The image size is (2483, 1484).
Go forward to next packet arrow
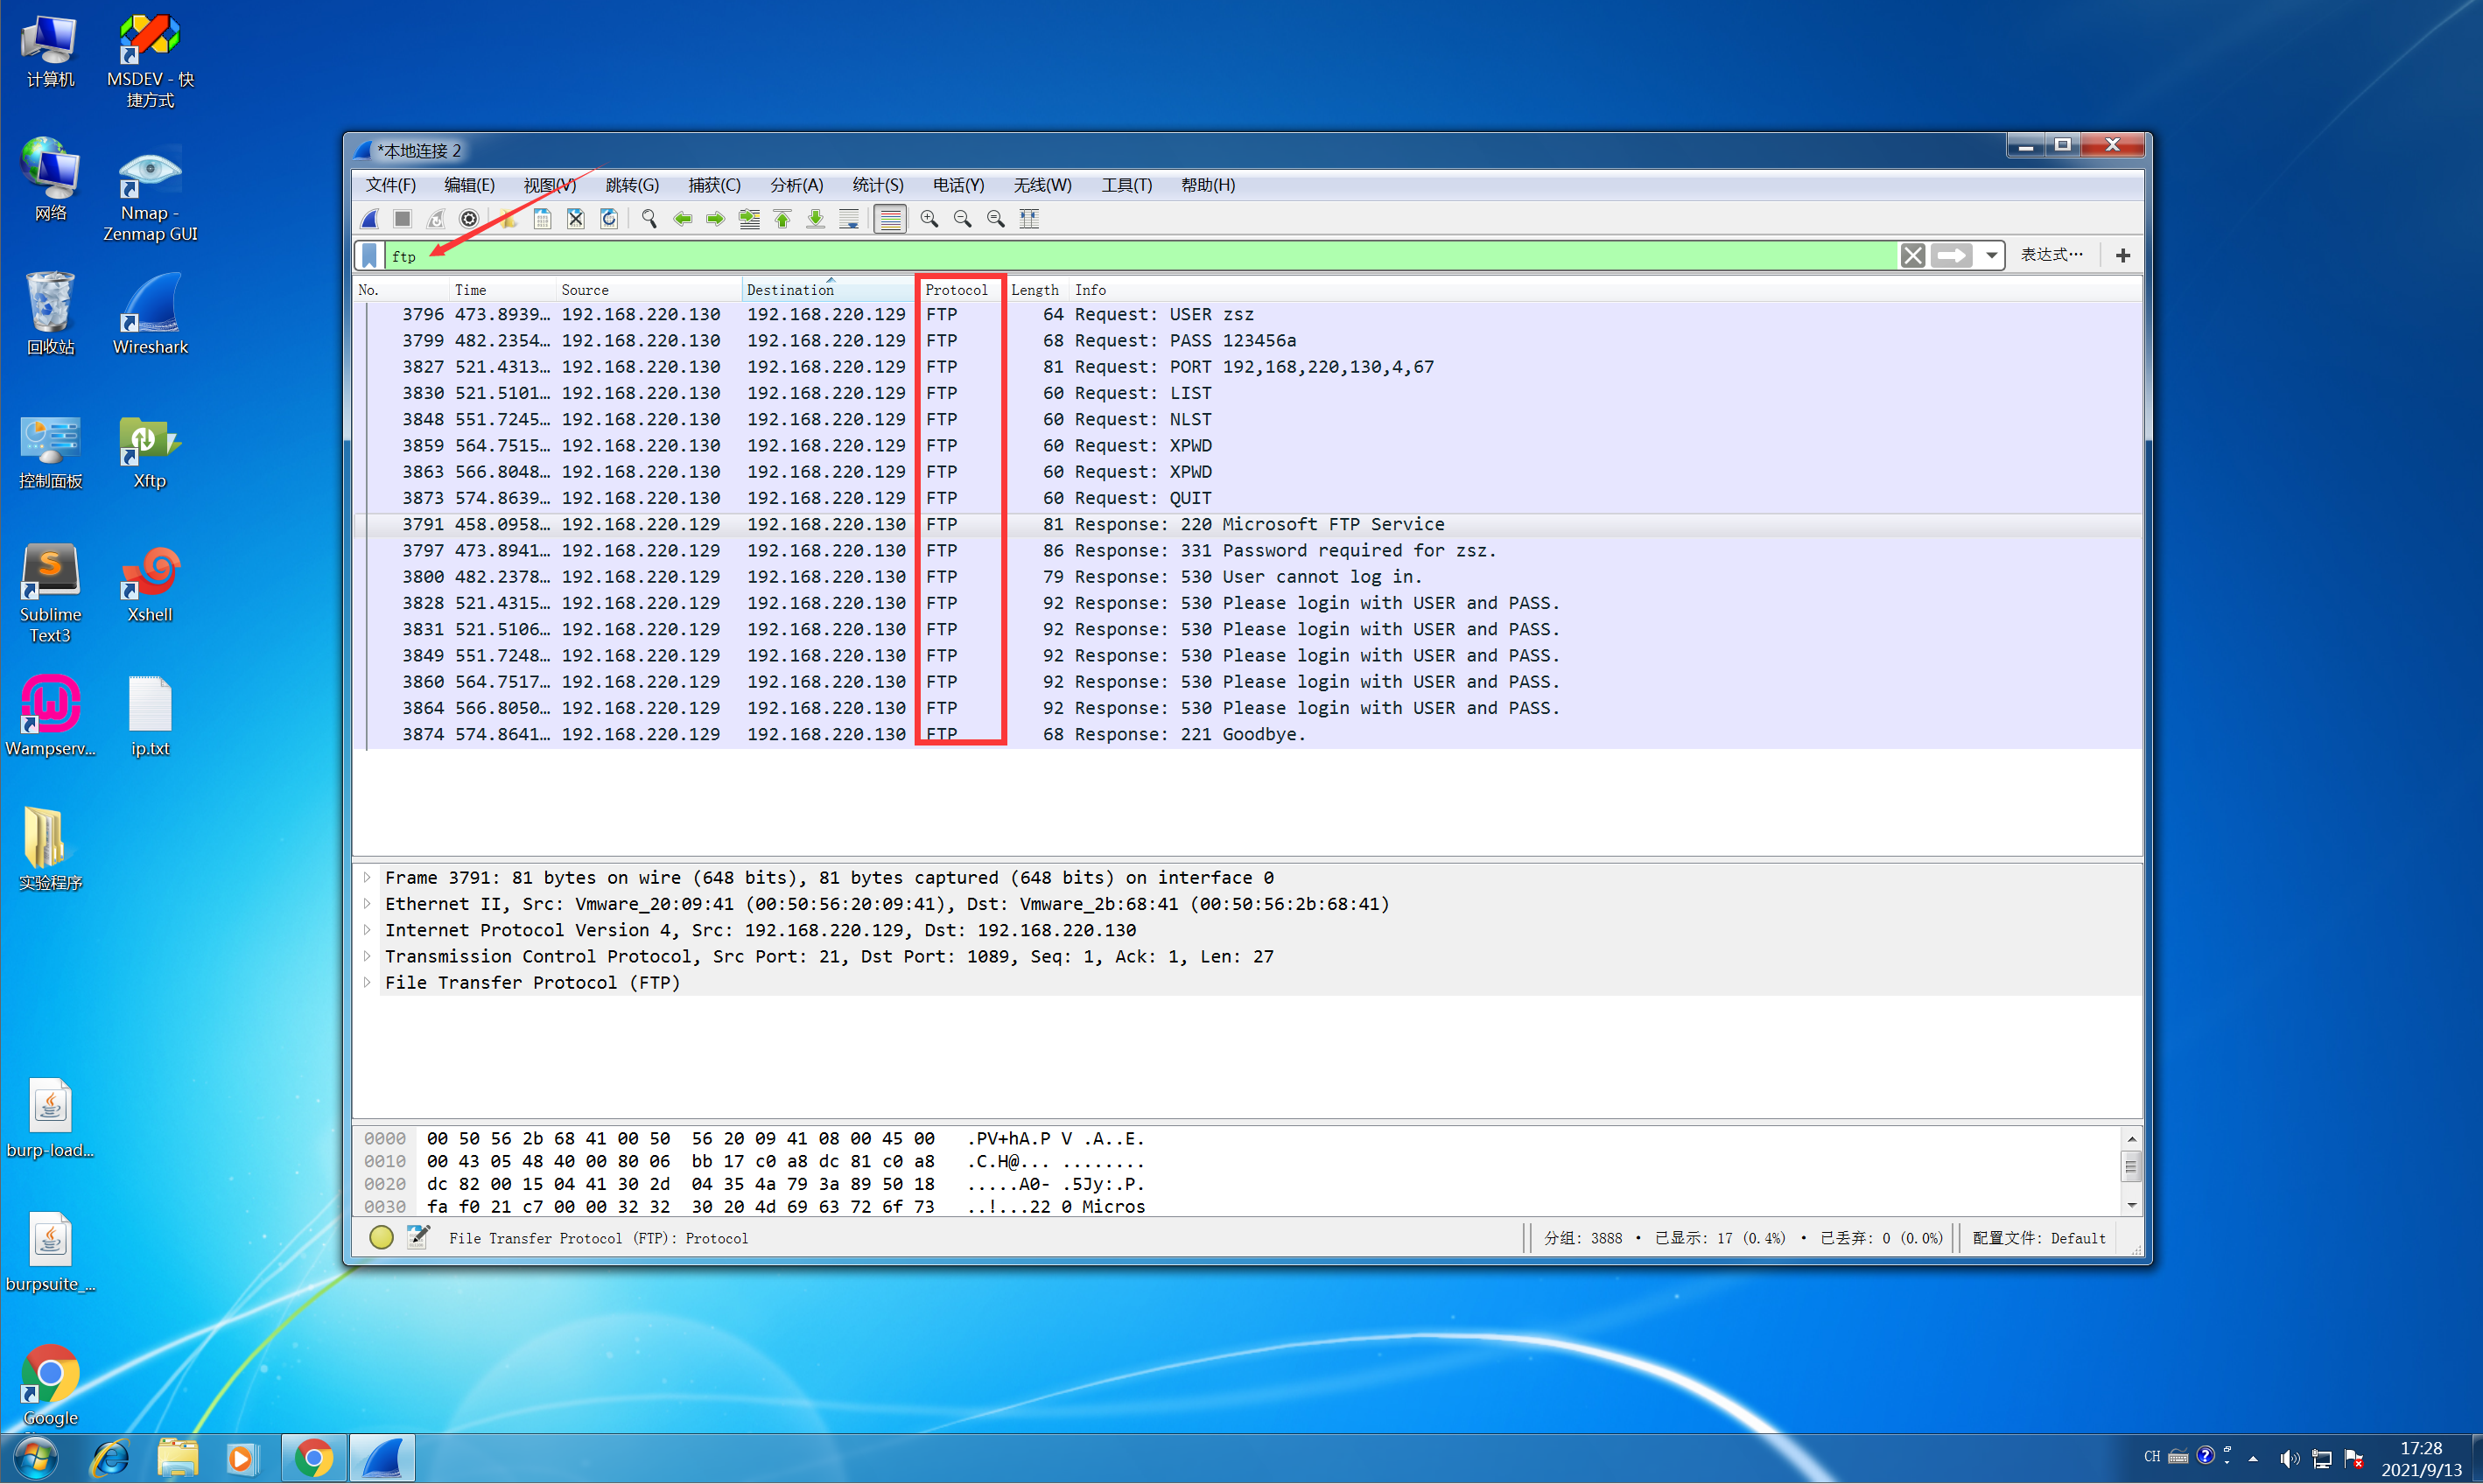pyautogui.click(x=715, y=219)
